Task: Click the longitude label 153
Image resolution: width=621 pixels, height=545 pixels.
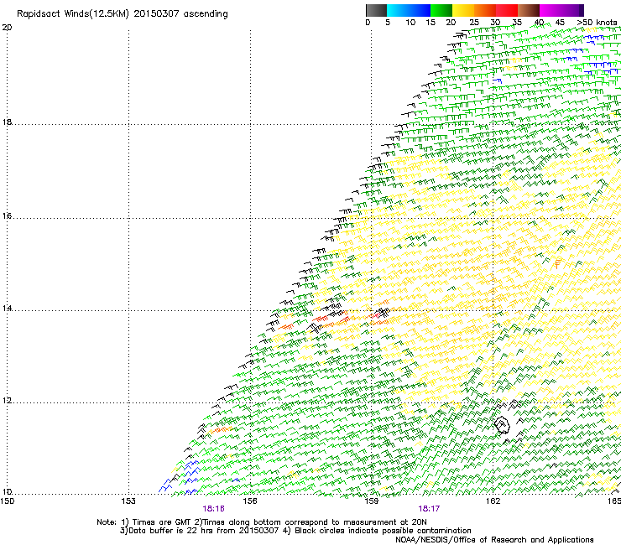Action: (128, 501)
